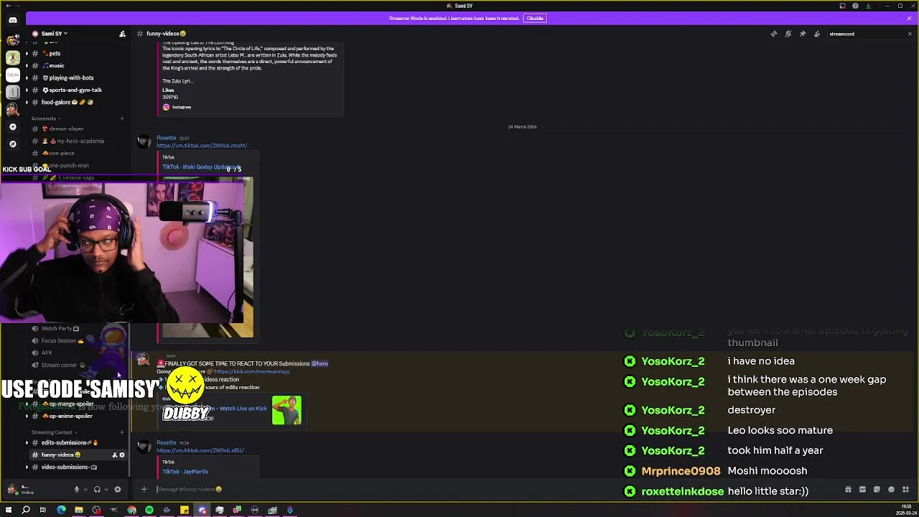Open edit channel gear on funny-videos
The image size is (919, 517).
pos(122,455)
